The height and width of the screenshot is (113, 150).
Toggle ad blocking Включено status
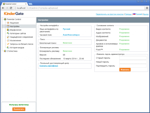pyautogui.click(x=67, y=51)
